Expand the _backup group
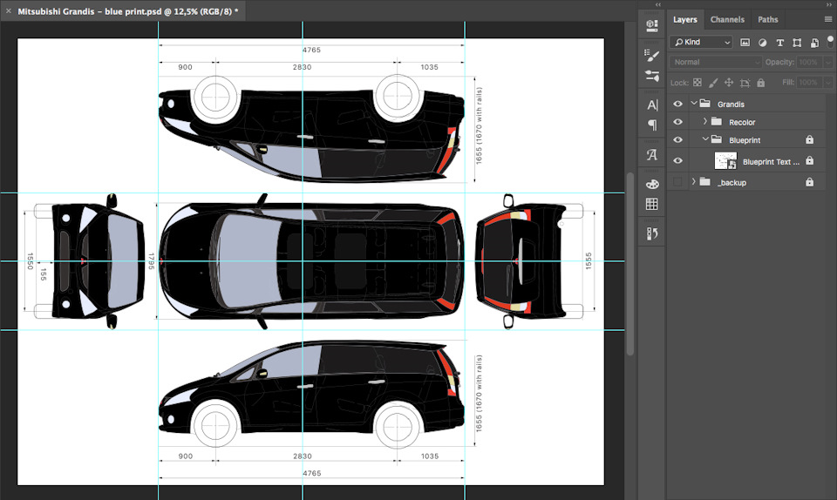Viewport: 837px width, 500px height. (x=693, y=182)
